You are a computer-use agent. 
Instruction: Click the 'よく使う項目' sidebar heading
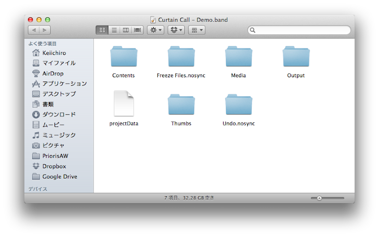click(43, 44)
